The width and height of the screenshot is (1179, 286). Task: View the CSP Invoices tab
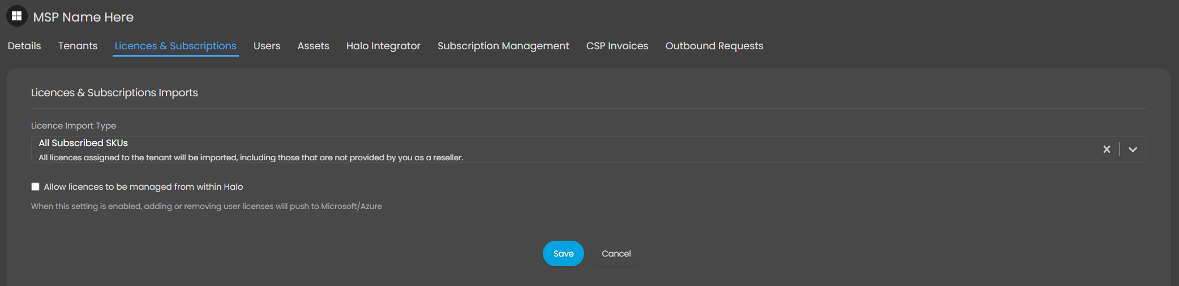pyautogui.click(x=617, y=46)
